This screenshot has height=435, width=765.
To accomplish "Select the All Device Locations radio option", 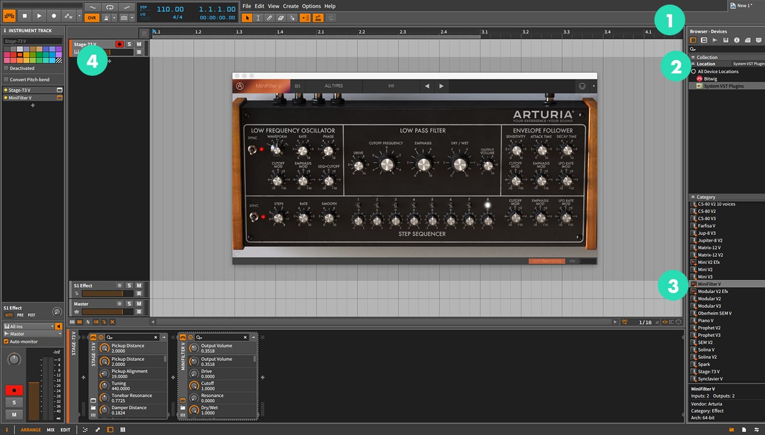I will click(694, 72).
